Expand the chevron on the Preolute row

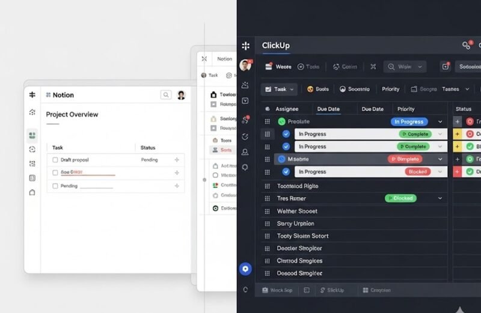(x=440, y=122)
